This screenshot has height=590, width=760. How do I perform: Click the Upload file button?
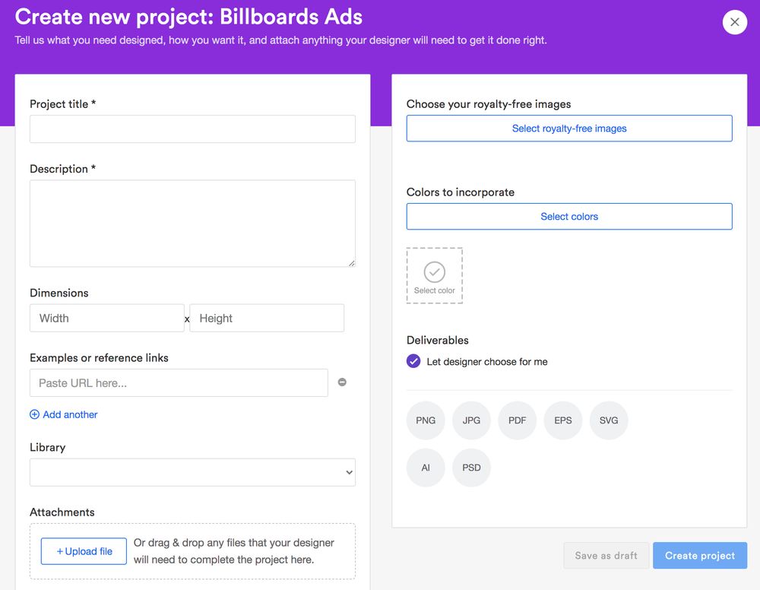tap(84, 551)
